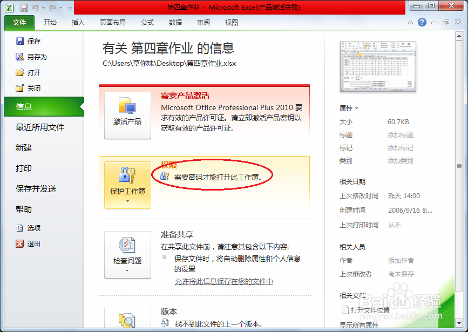The height and width of the screenshot is (332, 468).
Task: Click 保存 in backstage menu
Action: (x=28, y=41)
